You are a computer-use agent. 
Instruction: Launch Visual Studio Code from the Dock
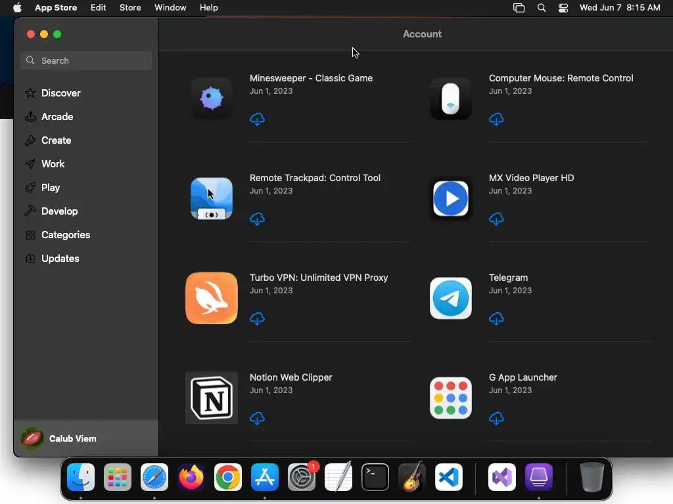(x=449, y=477)
